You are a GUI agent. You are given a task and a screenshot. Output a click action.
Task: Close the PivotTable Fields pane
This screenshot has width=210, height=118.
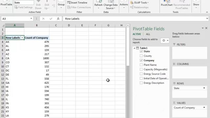click(x=206, y=28)
